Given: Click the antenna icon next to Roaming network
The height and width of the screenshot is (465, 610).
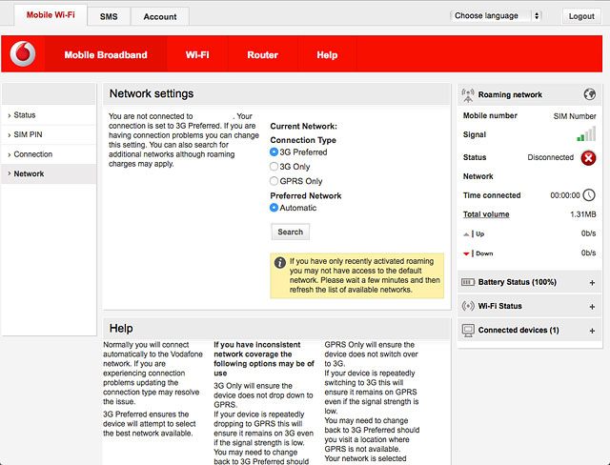Looking at the screenshot, I should (467, 95).
